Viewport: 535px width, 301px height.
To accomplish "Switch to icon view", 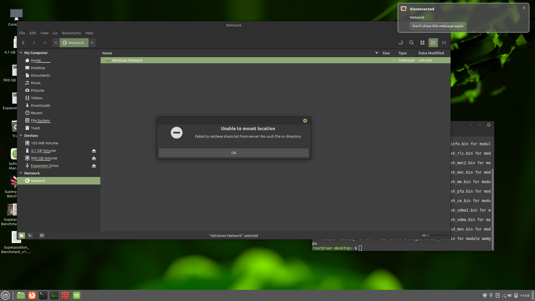I will (422, 43).
